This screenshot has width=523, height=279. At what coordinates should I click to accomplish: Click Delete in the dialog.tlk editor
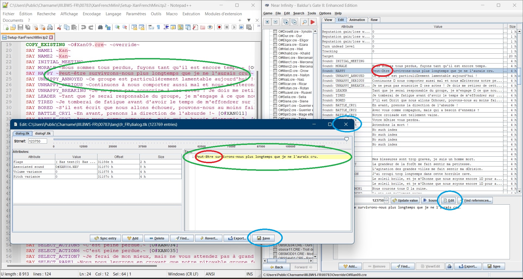pos(157,238)
